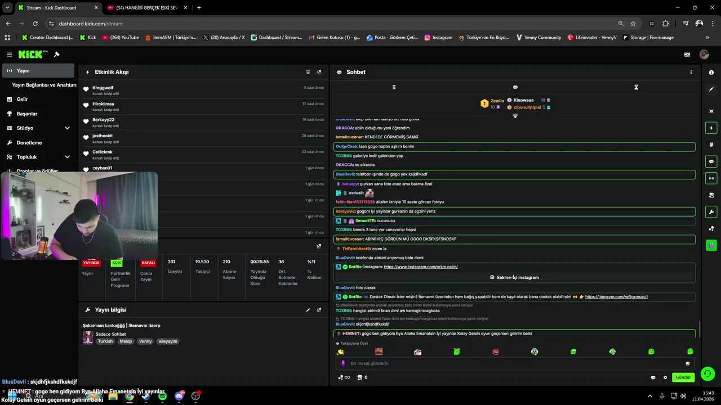Viewport: 721px width, 405px height.
Task: Open OBS Studio from the taskbar
Action: click(x=195, y=396)
